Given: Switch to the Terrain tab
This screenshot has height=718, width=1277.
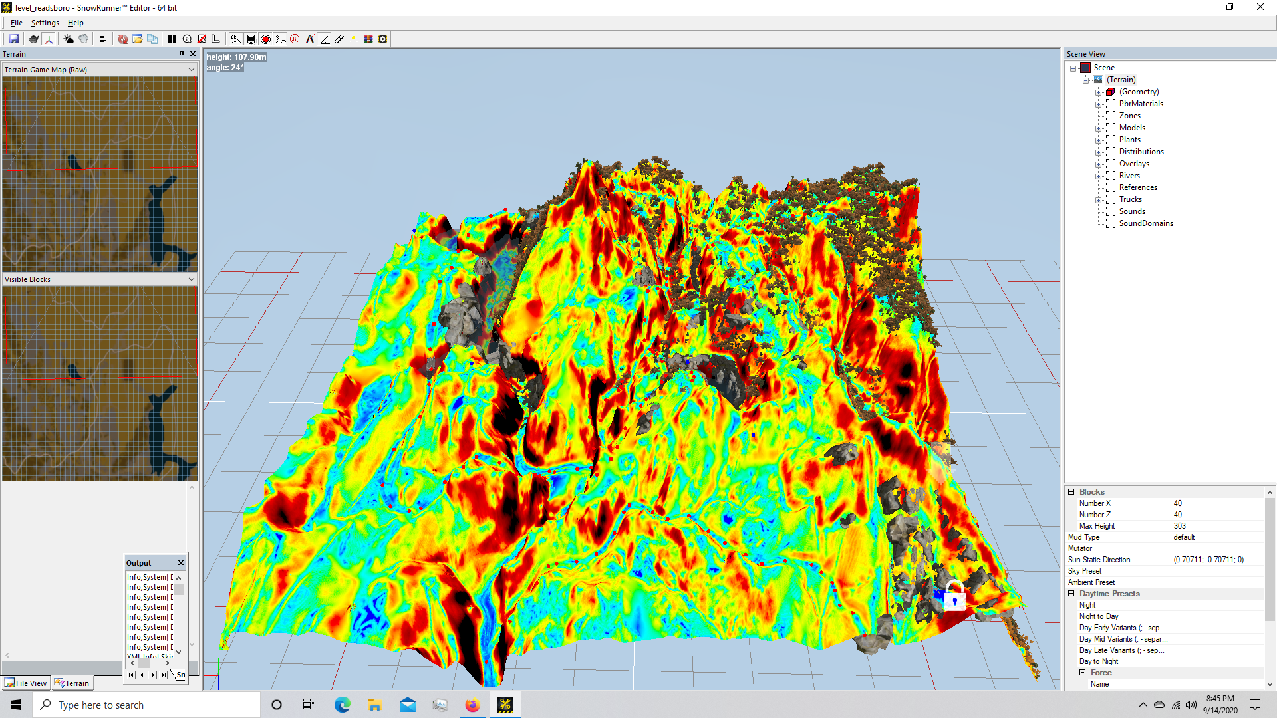Looking at the screenshot, I should click(x=72, y=683).
